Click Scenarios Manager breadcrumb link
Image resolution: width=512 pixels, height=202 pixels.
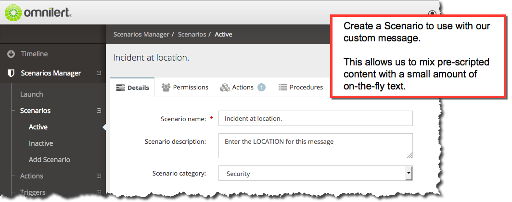(141, 34)
